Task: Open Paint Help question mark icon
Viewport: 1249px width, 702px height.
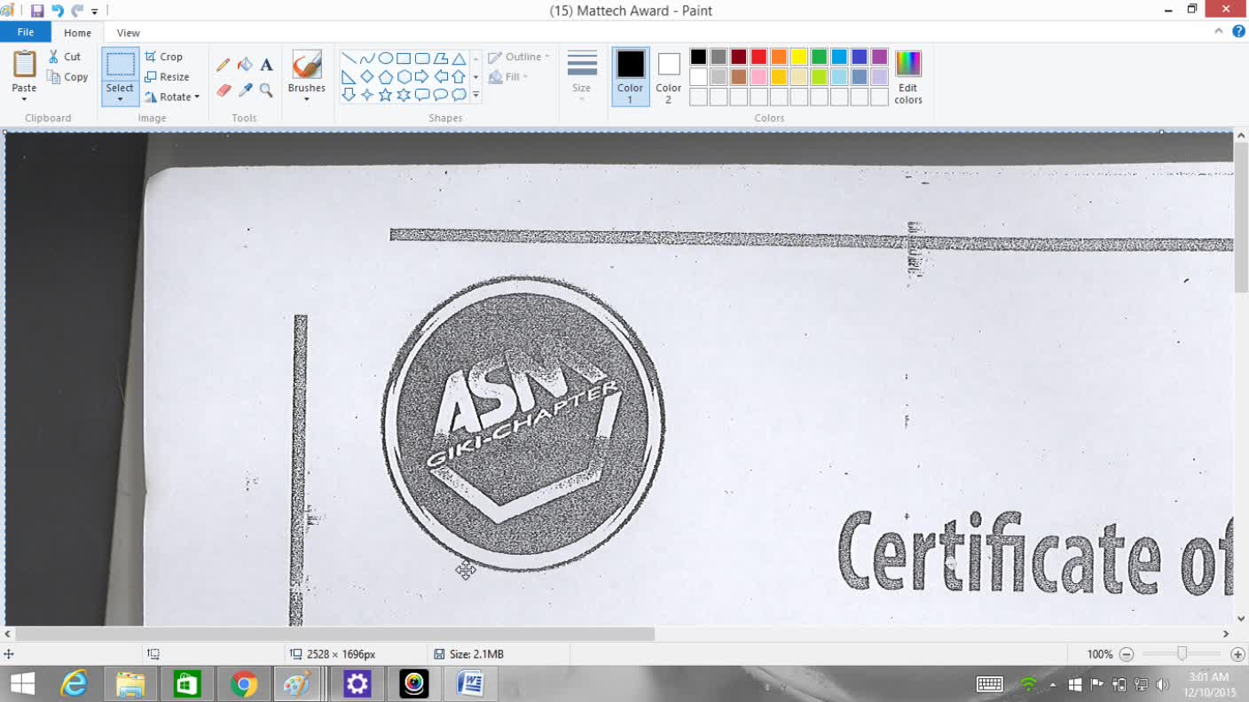Action: point(1238,32)
